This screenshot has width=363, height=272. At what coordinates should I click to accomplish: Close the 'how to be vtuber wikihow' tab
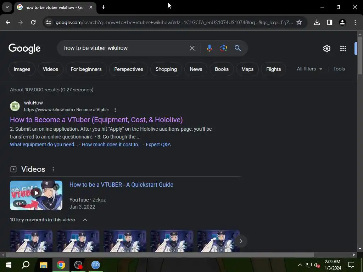[x=91, y=7]
